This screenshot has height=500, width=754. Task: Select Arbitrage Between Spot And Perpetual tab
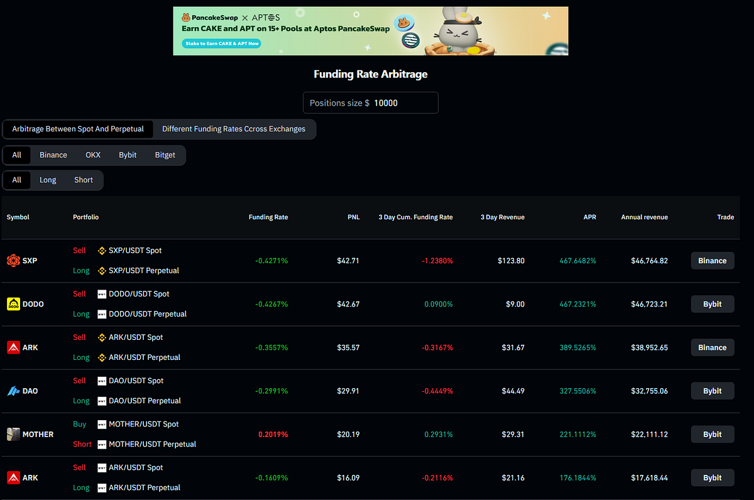78,129
